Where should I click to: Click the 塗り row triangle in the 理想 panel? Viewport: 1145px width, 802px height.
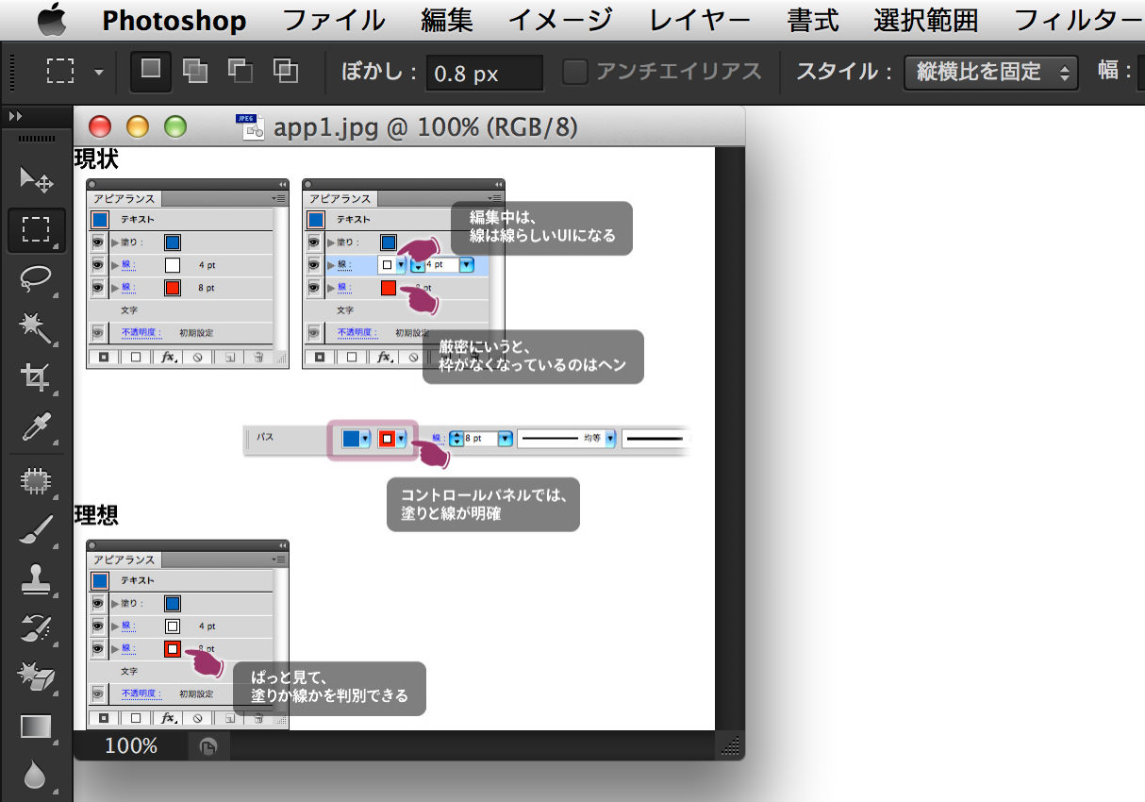pos(115,604)
